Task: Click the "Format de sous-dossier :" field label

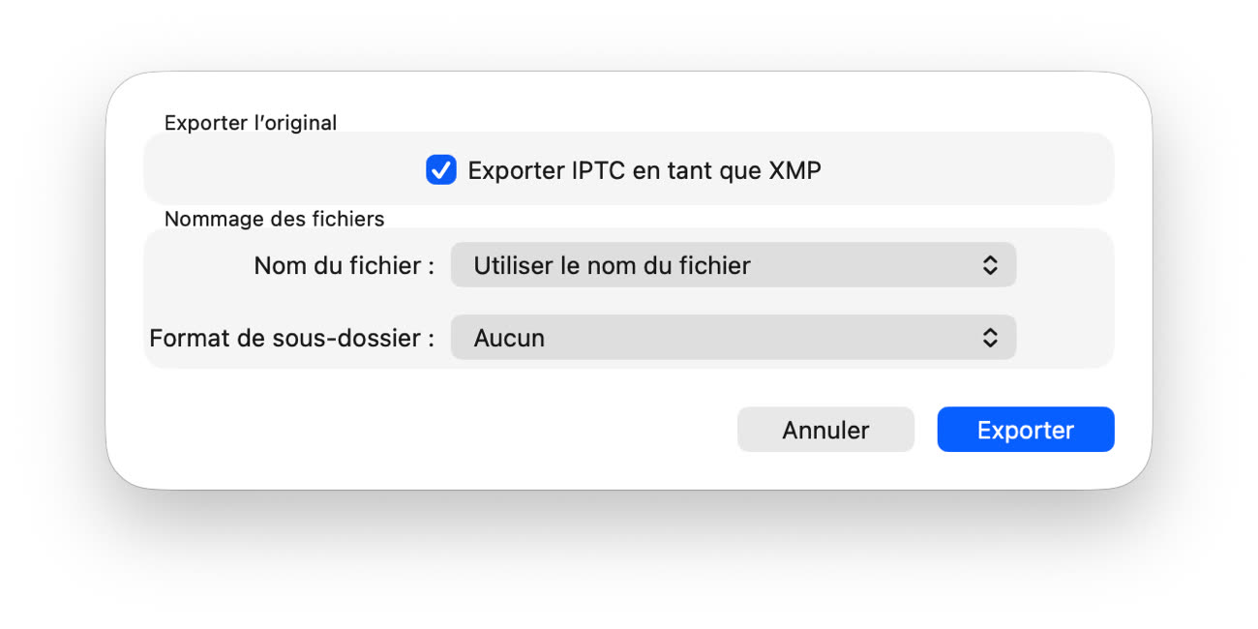Action: [291, 338]
